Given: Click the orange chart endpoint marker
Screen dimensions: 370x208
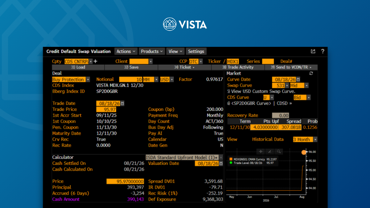Looking at the screenshot, I should (x=304, y=152).
